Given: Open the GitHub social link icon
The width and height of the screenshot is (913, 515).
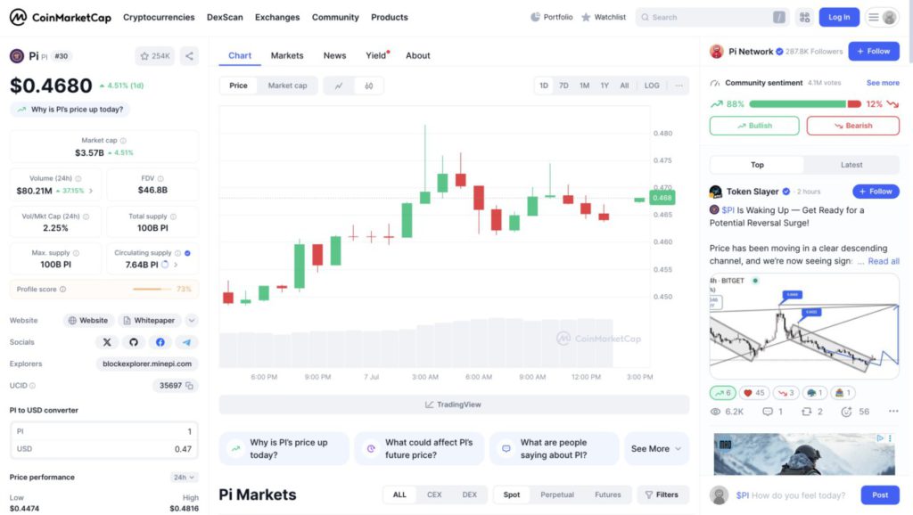Looking at the screenshot, I should [x=134, y=342].
